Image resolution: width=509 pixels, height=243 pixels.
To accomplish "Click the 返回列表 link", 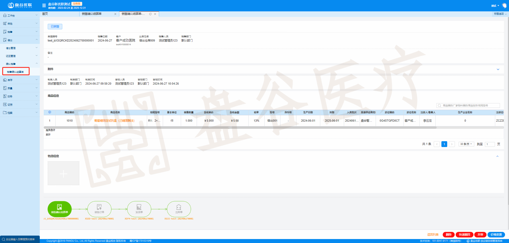I will click(x=433, y=235).
